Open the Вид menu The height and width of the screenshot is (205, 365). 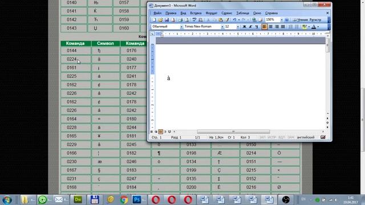click(183, 13)
